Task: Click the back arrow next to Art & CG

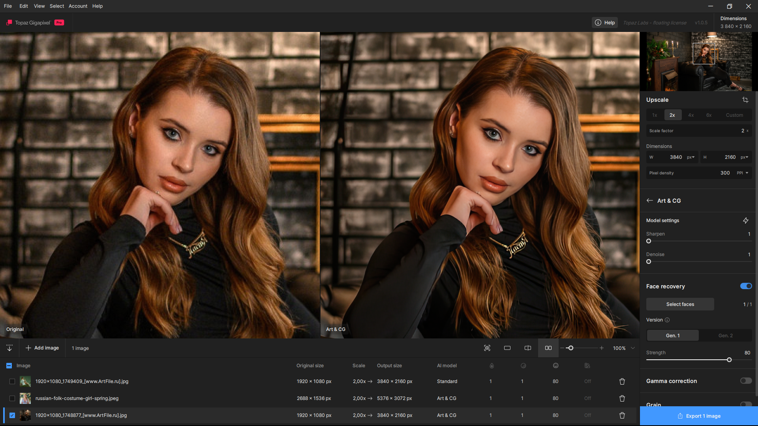Action: coord(650,201)
